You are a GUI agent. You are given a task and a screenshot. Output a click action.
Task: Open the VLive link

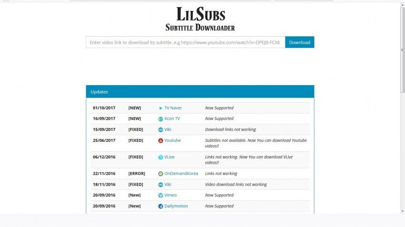coord(170,157)
